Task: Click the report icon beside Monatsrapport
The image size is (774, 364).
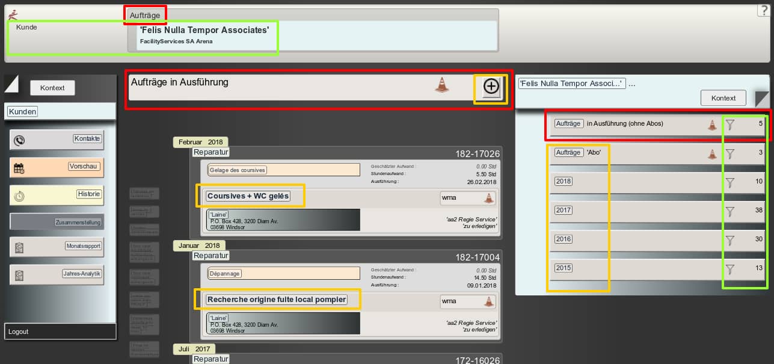Action: click(19, 247)
